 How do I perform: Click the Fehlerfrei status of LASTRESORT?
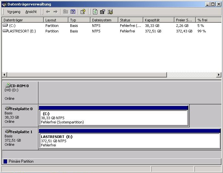[127, 31]
